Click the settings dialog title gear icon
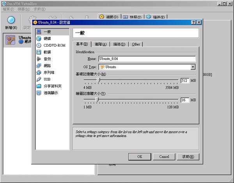This screenshot has height=183, width=234. click(35, 22)
